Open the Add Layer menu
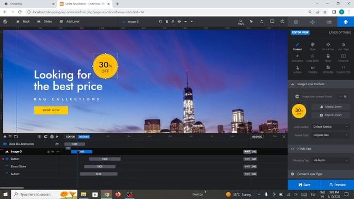This screenshot has height=199, width=354. 70,22
